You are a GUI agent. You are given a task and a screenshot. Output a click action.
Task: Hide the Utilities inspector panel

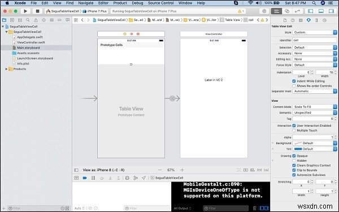tap(332, 11)
